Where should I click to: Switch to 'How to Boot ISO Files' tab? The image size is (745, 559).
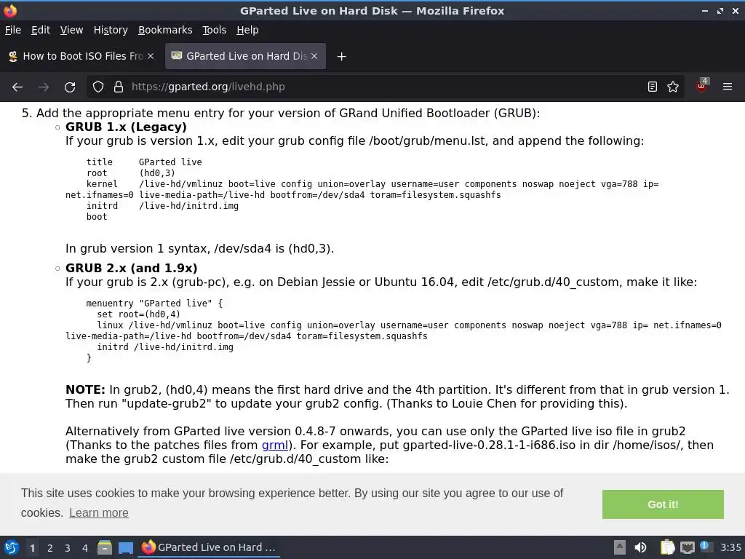(x=81, y=56)
